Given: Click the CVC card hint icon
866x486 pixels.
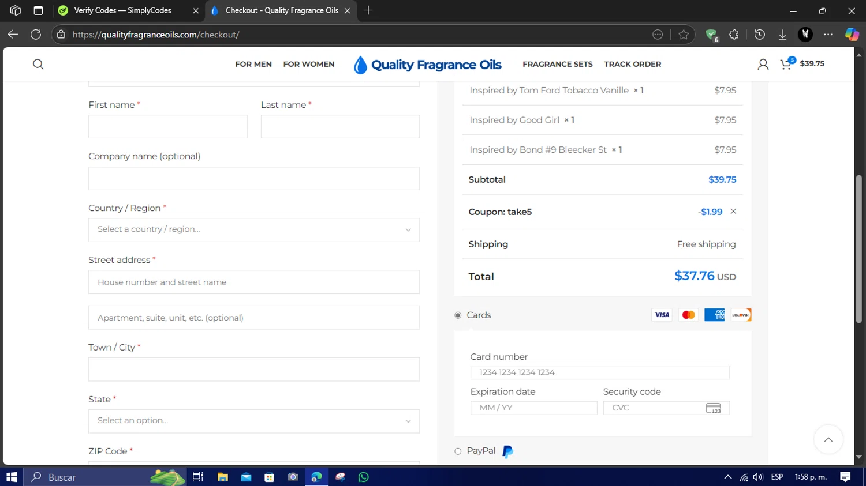Looking at the screenshot, I should point(713,408).
